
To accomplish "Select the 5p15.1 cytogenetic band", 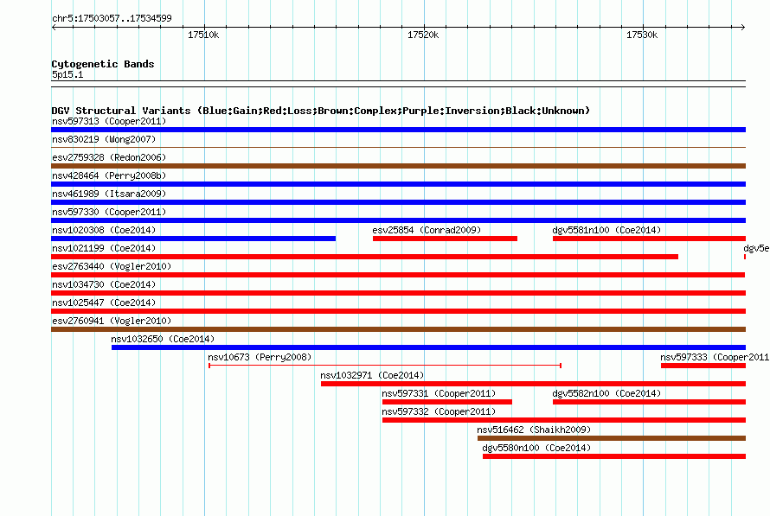I will [398, 84].
